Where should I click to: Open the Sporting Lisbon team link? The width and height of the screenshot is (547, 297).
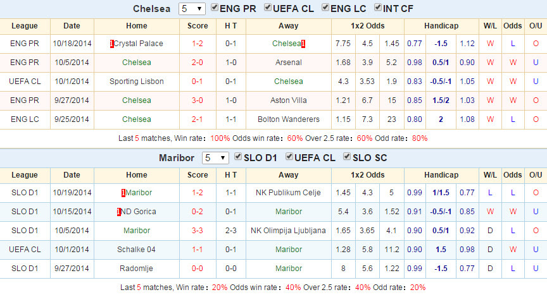pos(136,82)
